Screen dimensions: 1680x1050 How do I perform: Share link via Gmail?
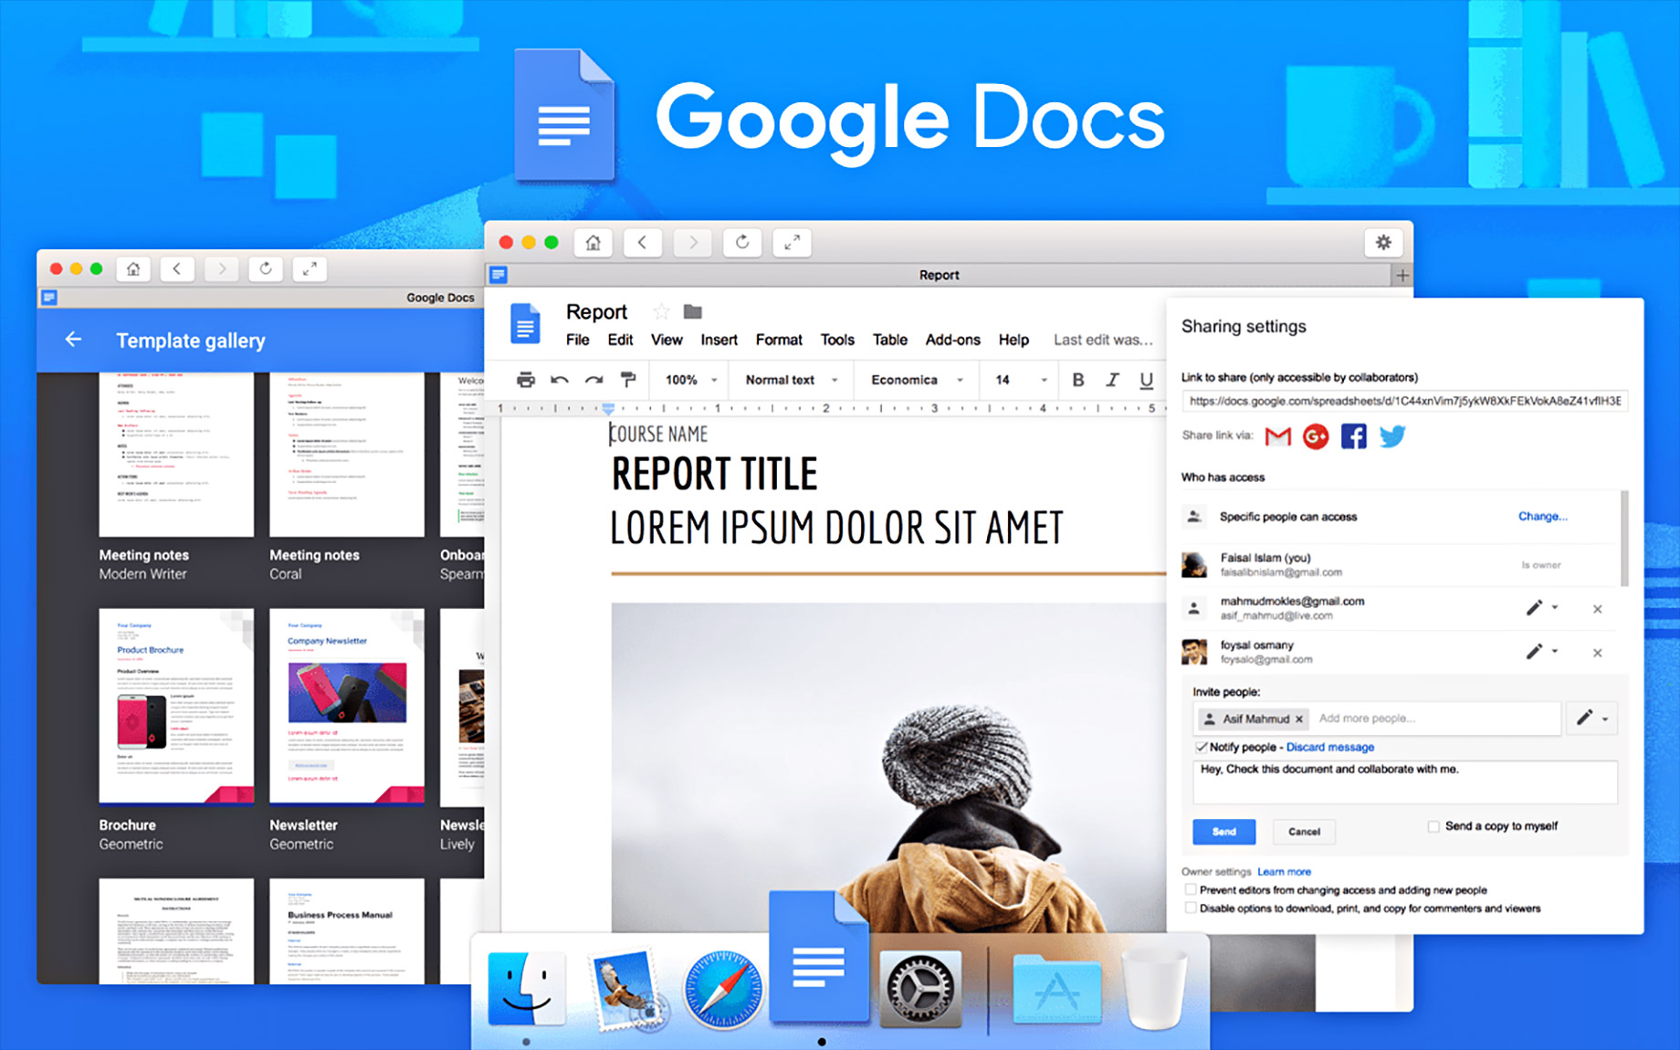1278,436
